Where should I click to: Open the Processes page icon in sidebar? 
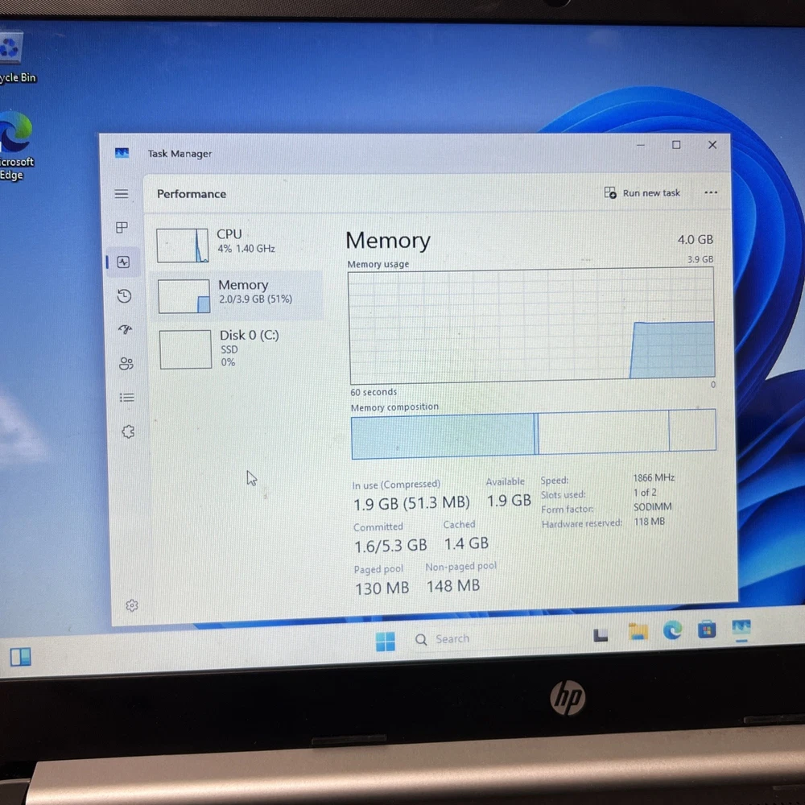pos(122,228)
